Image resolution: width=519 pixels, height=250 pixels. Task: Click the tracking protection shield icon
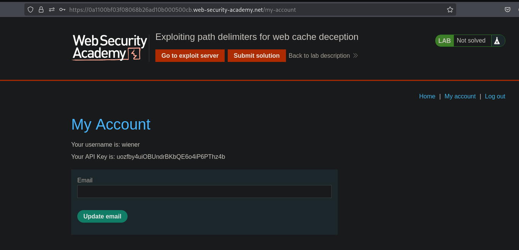30,10
